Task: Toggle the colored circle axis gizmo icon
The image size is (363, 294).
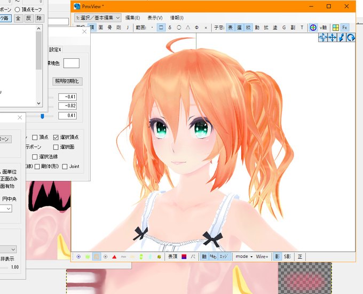Action: [x=313, y=28]
